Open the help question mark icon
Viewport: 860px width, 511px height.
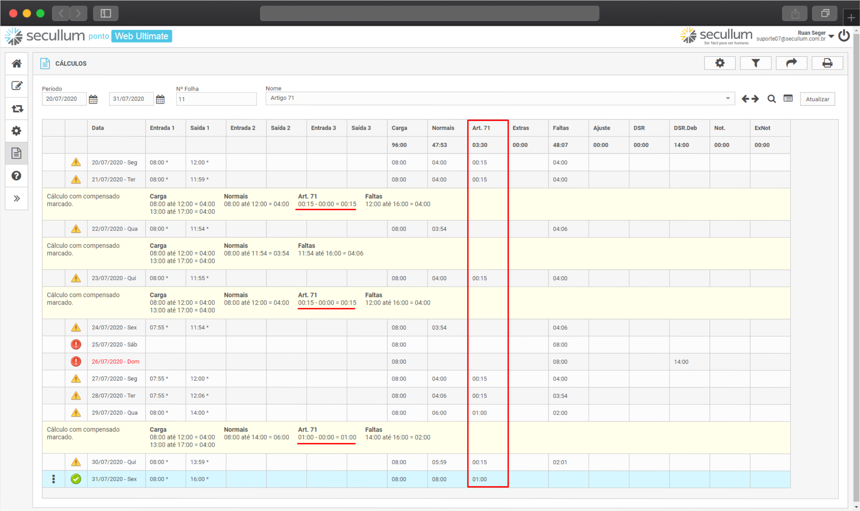point(17,176)
